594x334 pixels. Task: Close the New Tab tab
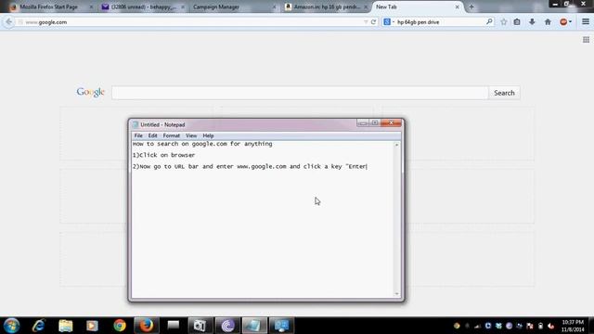pos(458,6)
